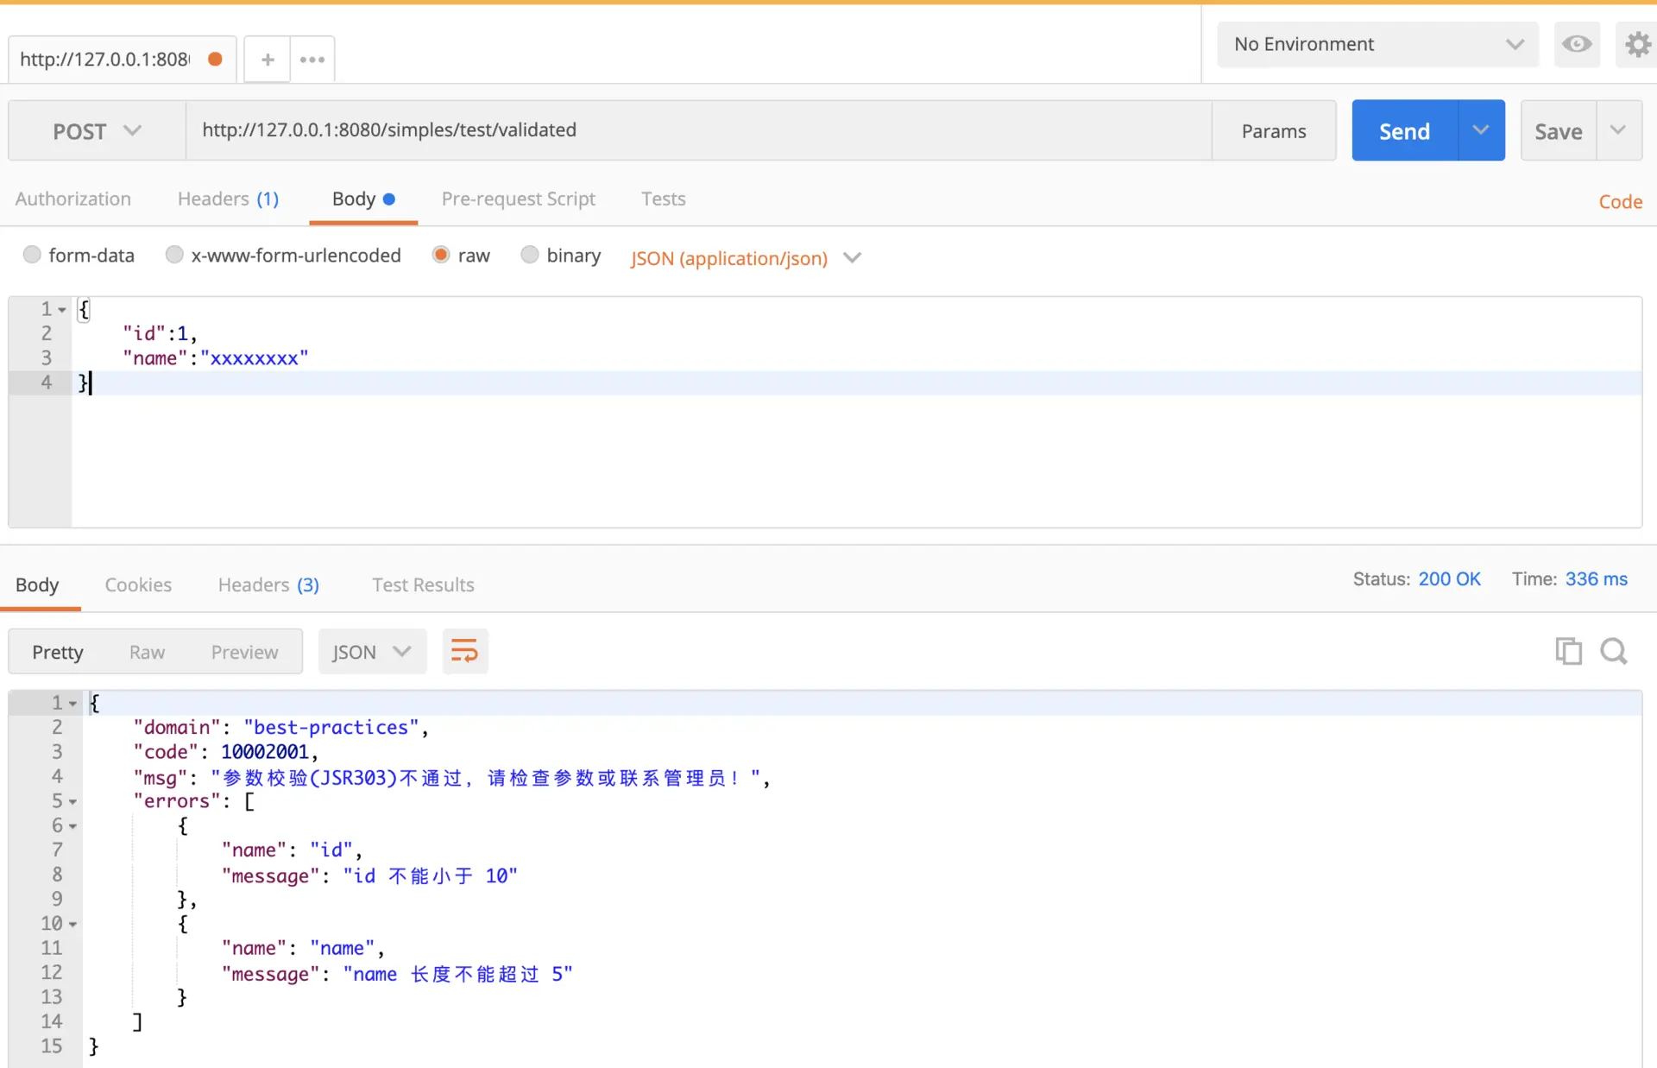Open the manage environments gear icon
This screenshot has width=1657, height=1068.
(1636, 44)
